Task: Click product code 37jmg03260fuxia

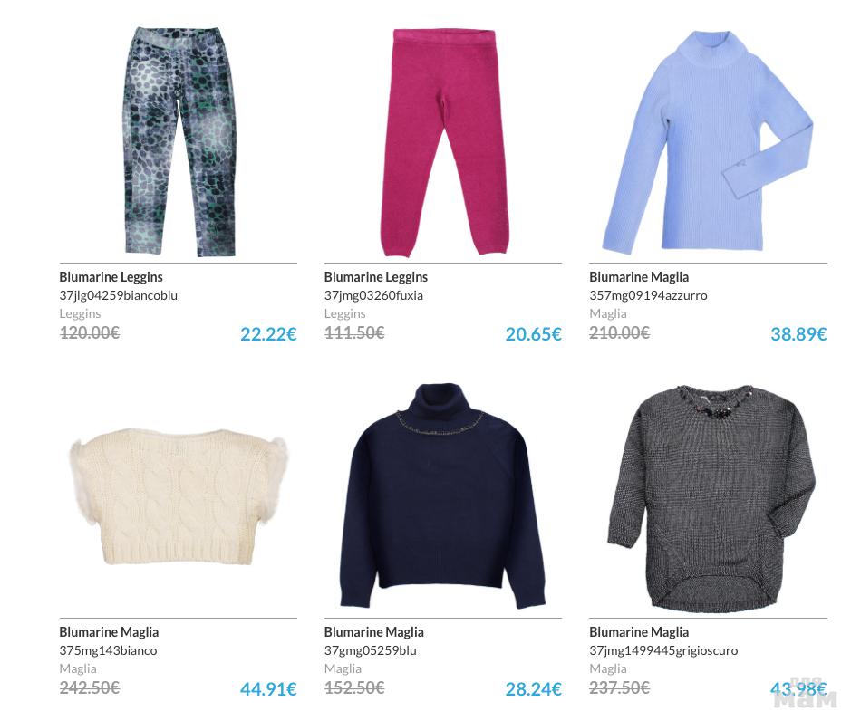Action: tap(373, 295)
